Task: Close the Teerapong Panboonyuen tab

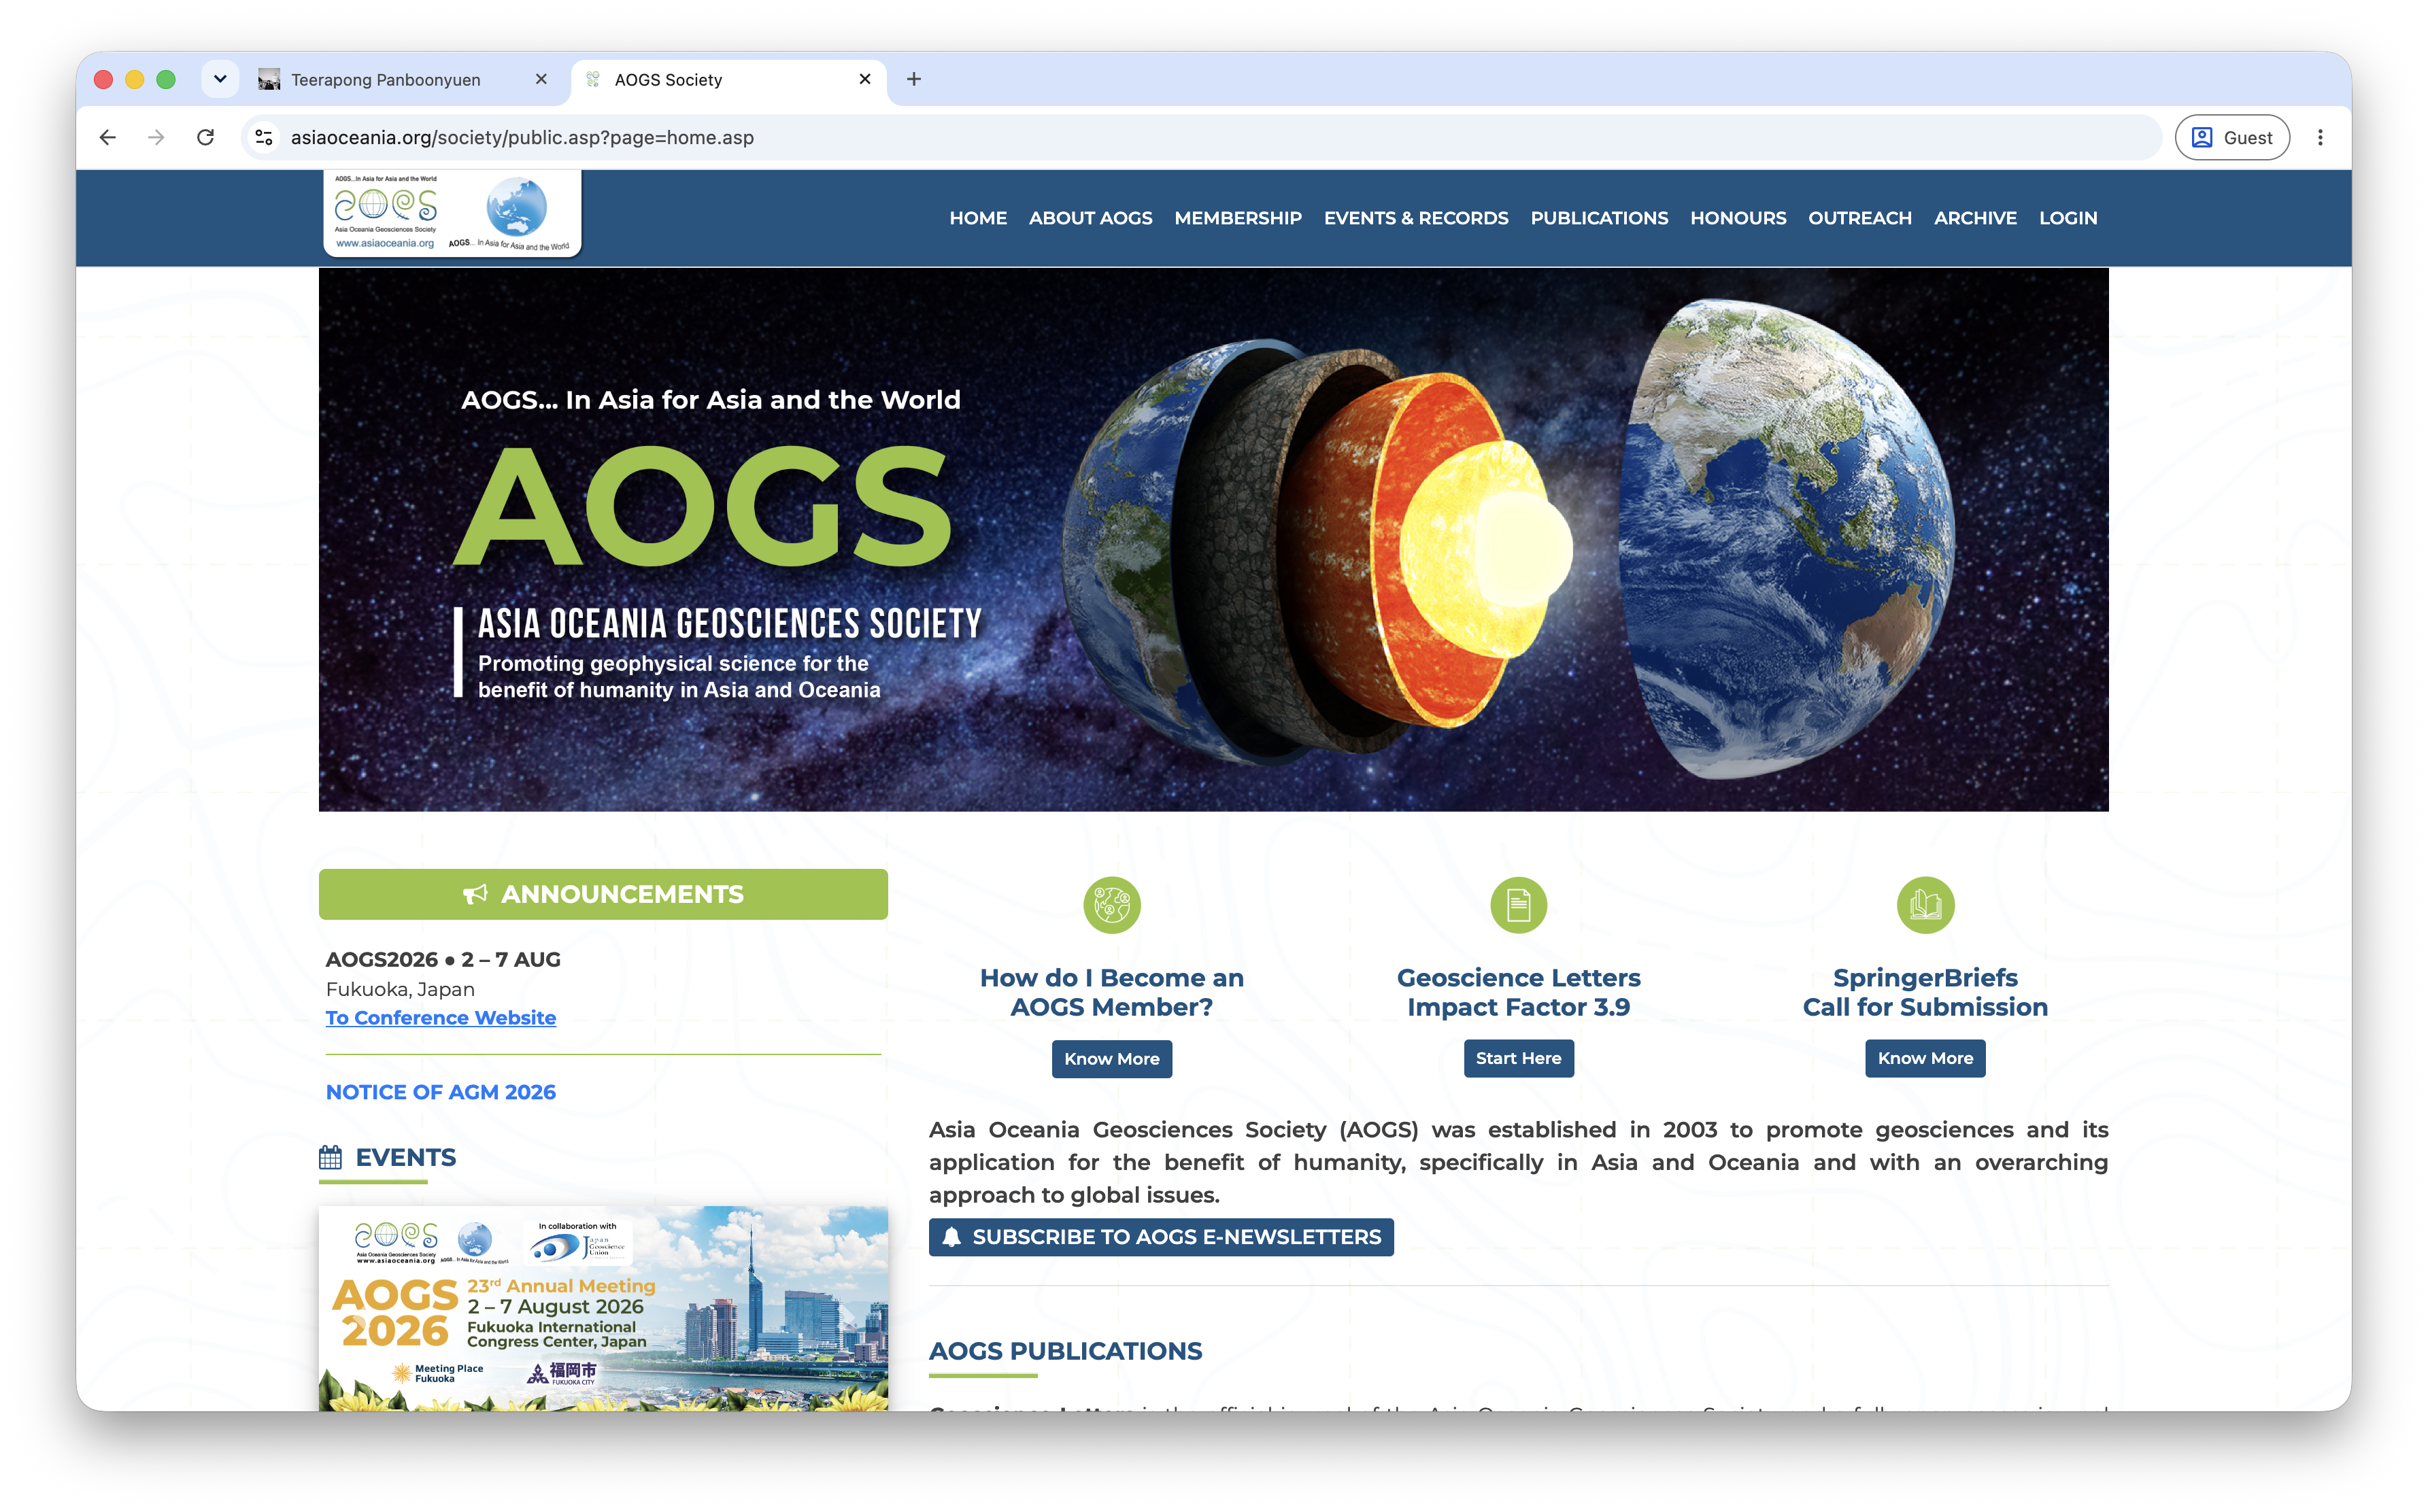Action: coord(541,79)
